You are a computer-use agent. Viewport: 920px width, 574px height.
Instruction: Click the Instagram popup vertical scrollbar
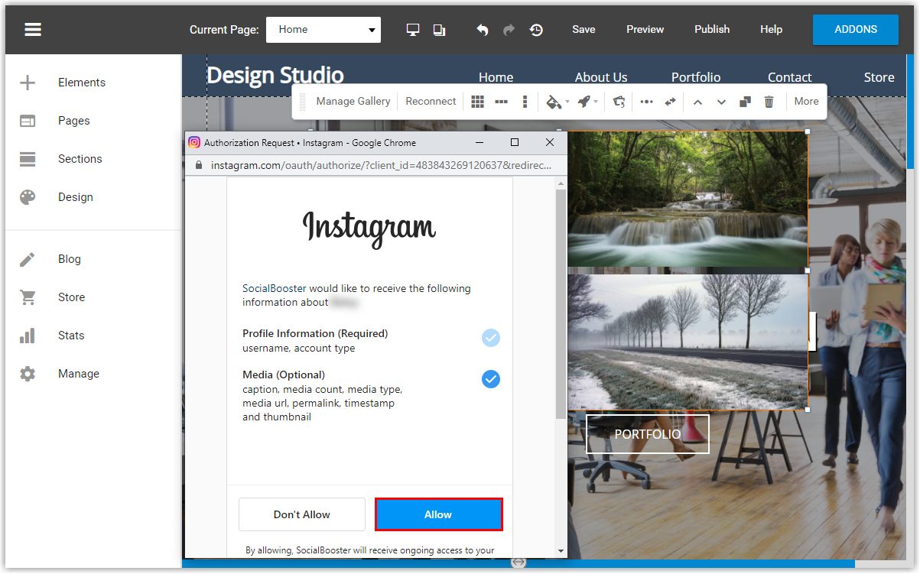click(561, 305)
